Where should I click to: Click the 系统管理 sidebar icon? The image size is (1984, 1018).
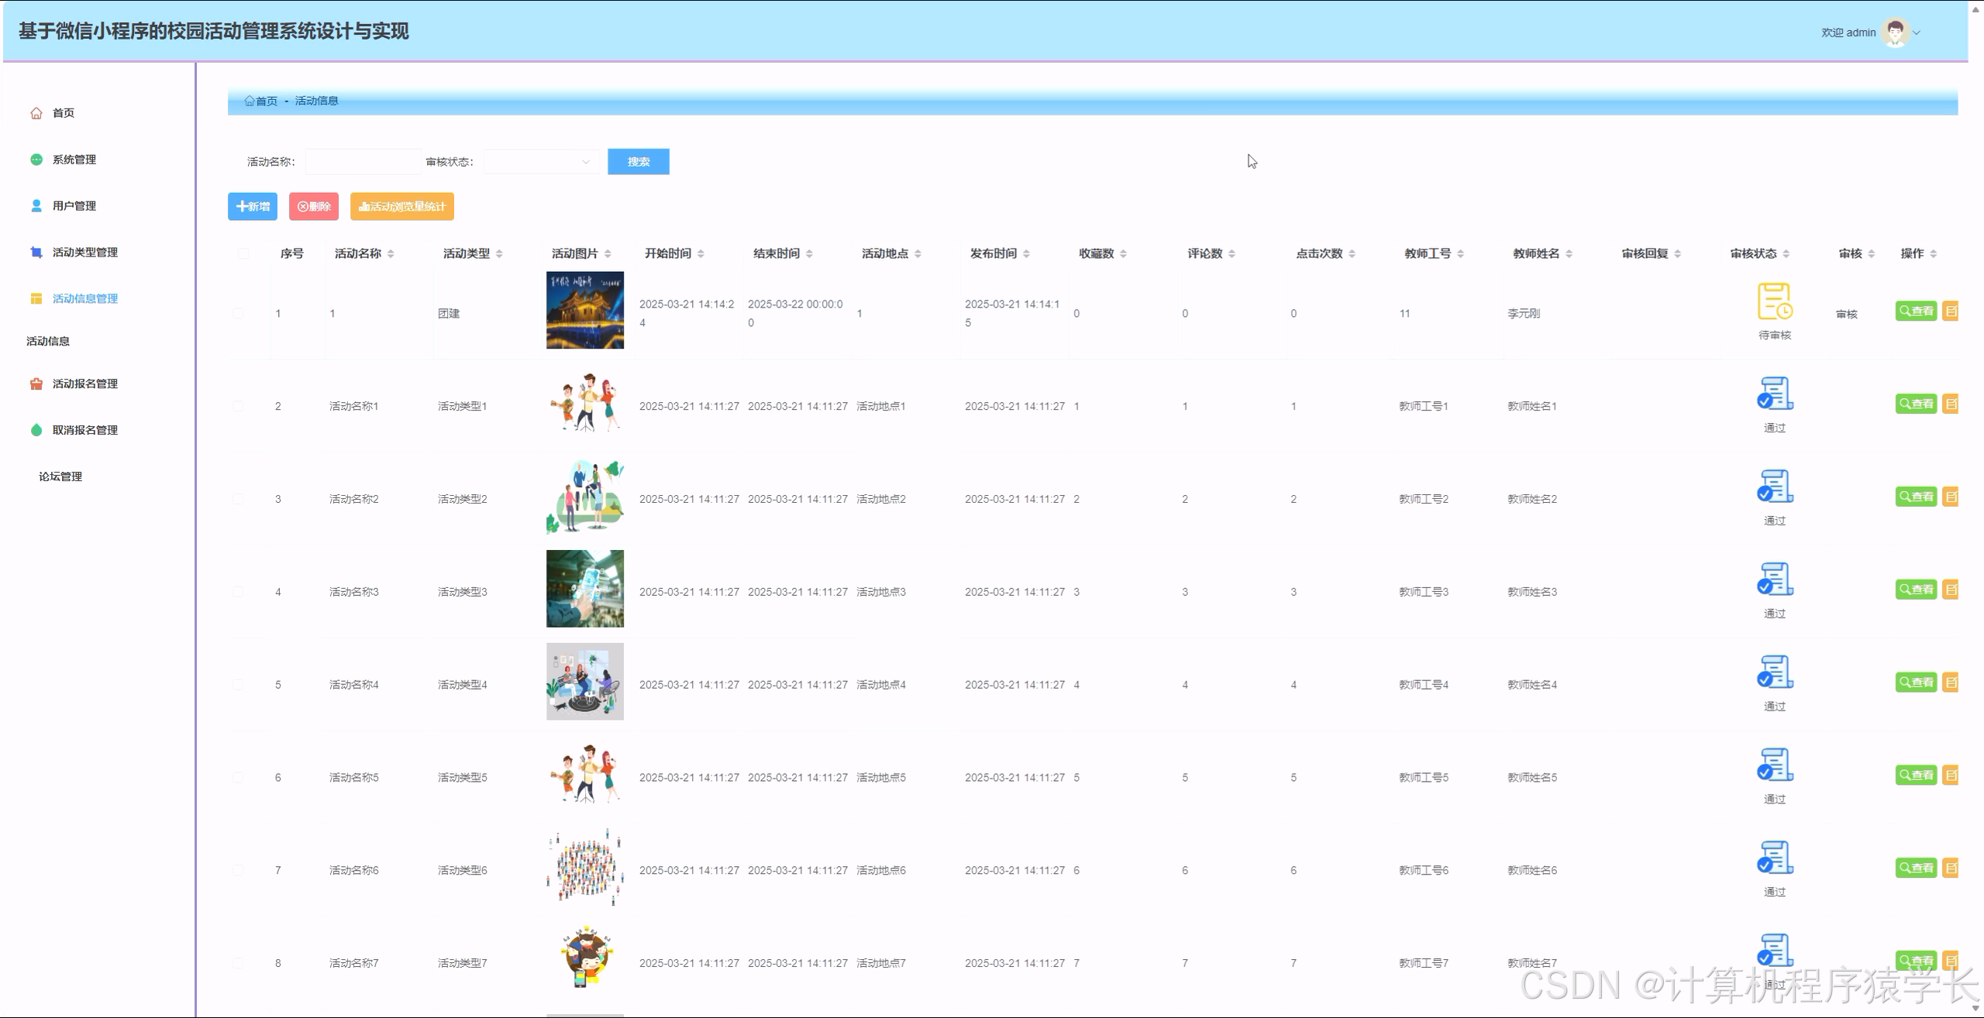coord(36,160)
